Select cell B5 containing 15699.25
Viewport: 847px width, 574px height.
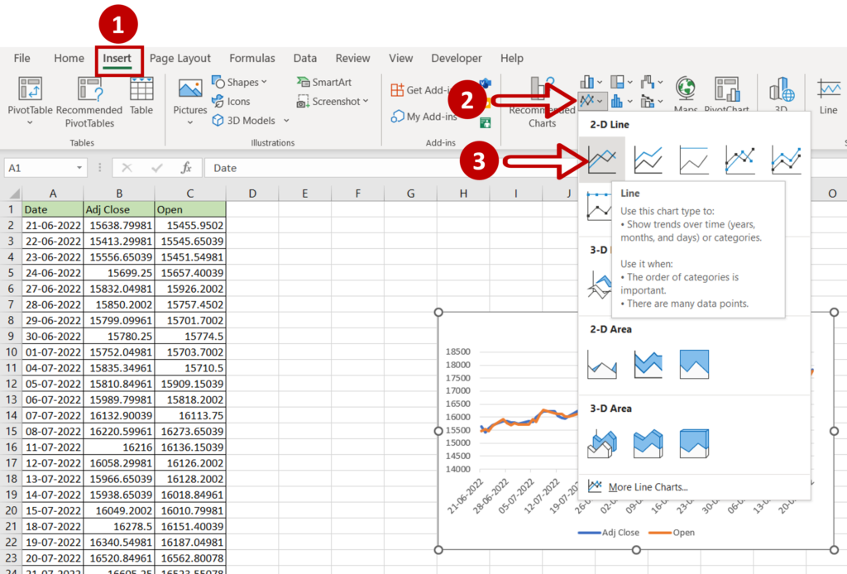(119, 272)
